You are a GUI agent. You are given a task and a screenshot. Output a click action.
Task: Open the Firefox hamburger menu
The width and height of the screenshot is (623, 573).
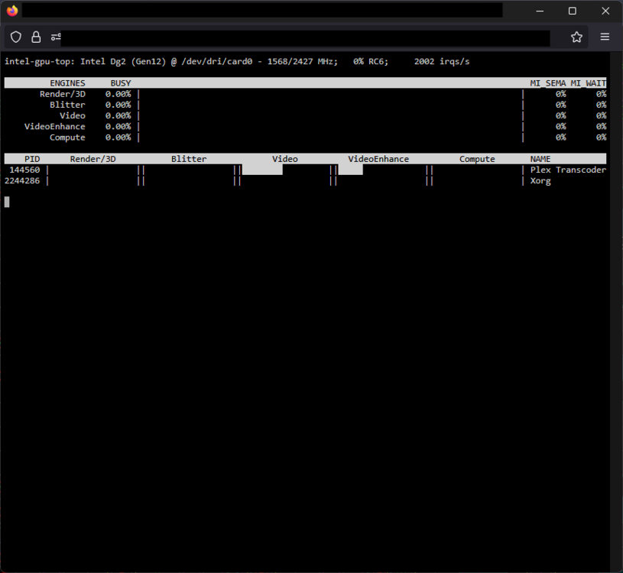[605, 37]
